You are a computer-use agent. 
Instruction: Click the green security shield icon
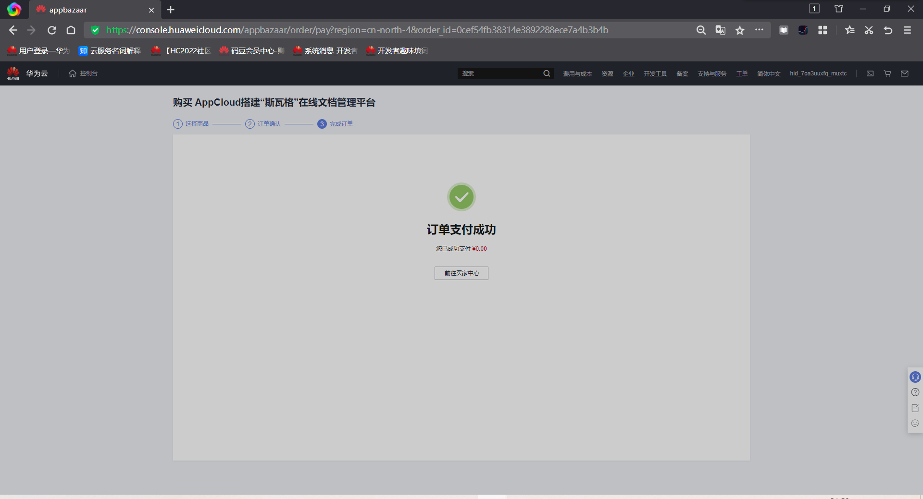(95, 30)
